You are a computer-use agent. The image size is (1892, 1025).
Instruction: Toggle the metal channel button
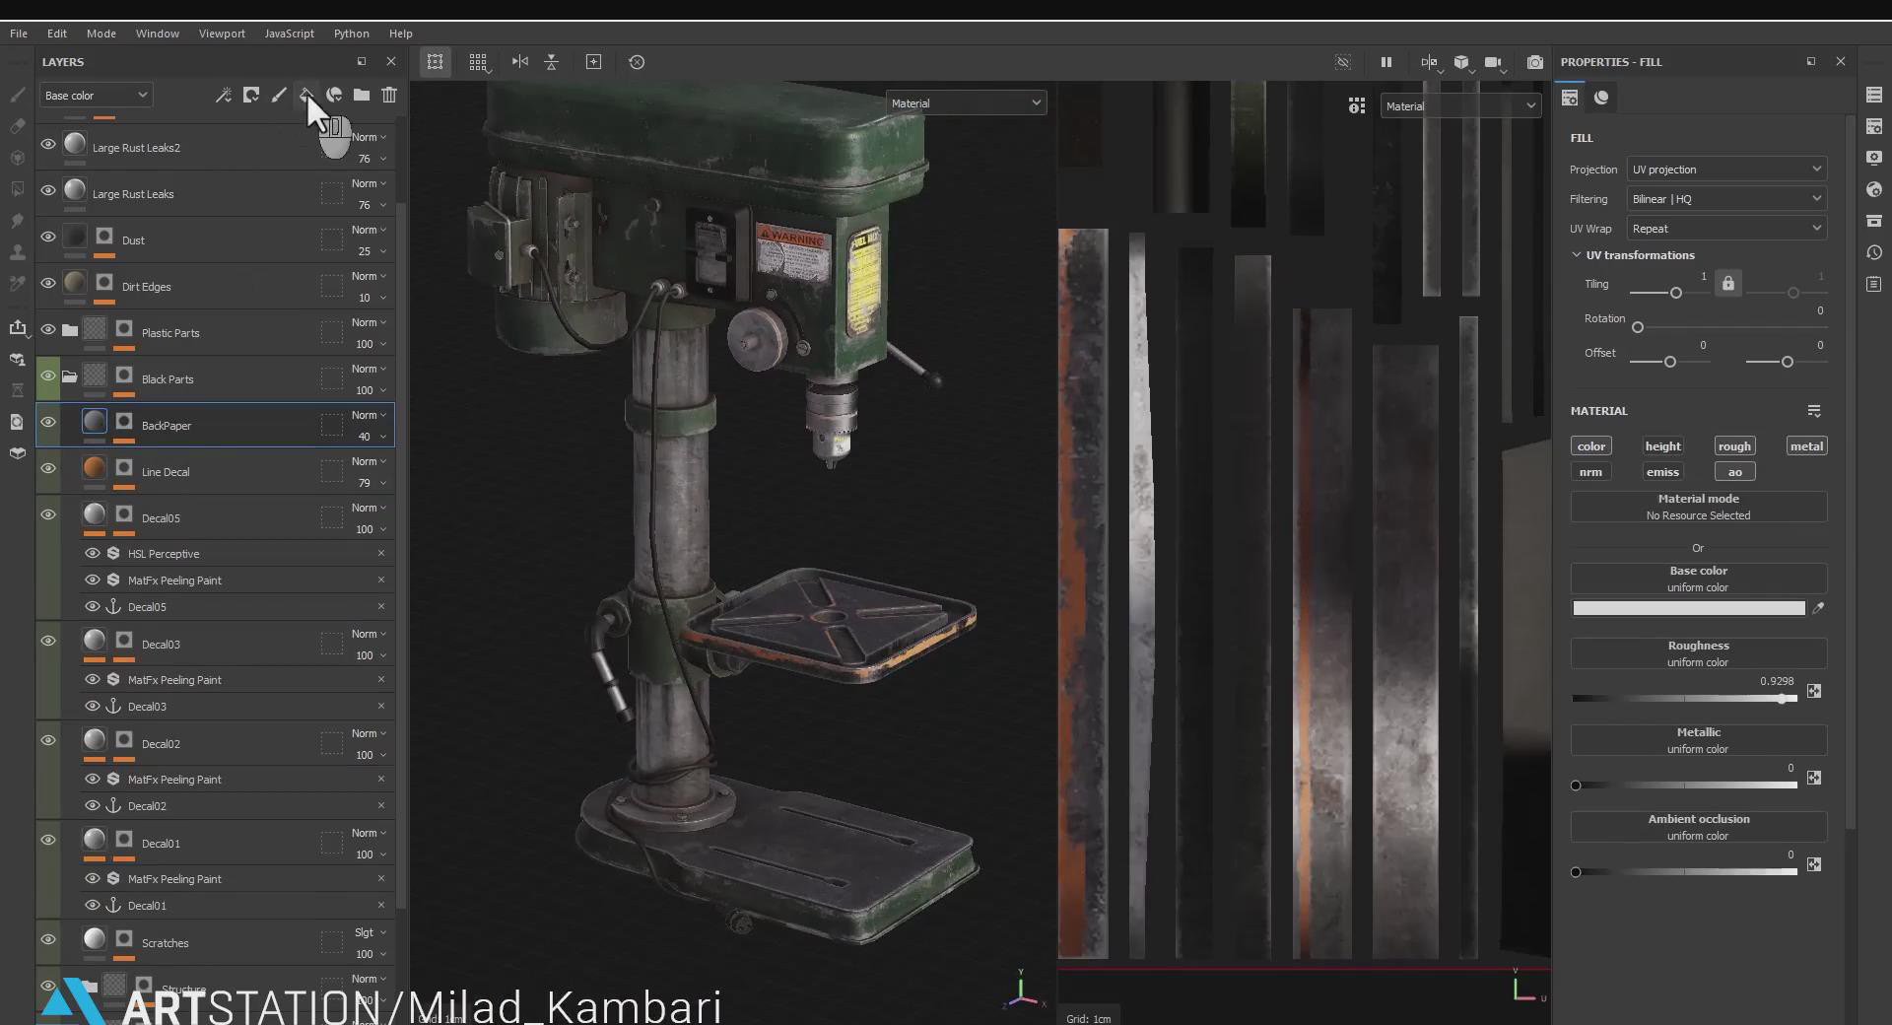click(1806, 445)
